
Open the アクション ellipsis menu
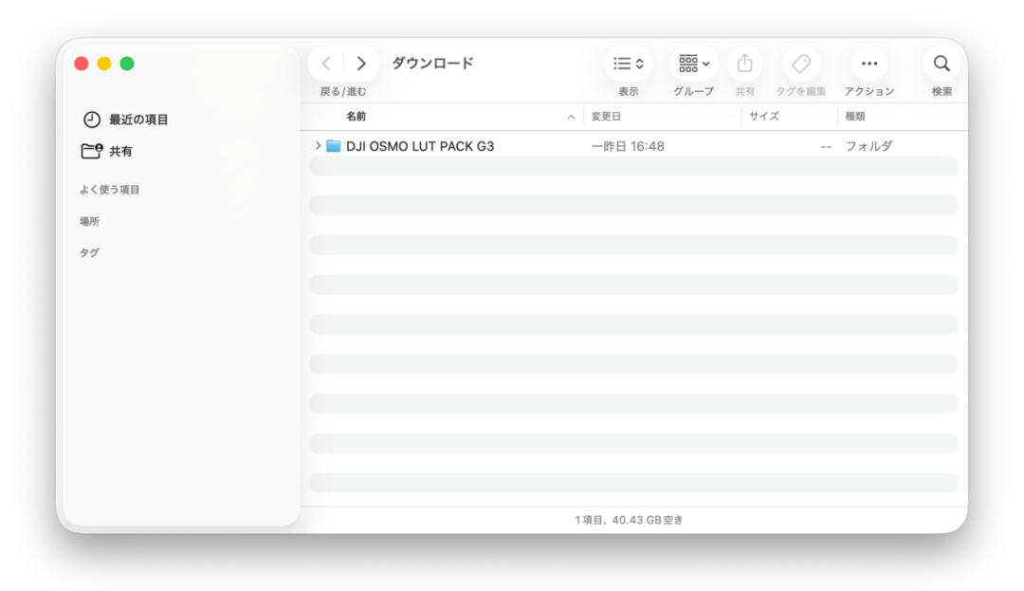click(x=869, y=64)
